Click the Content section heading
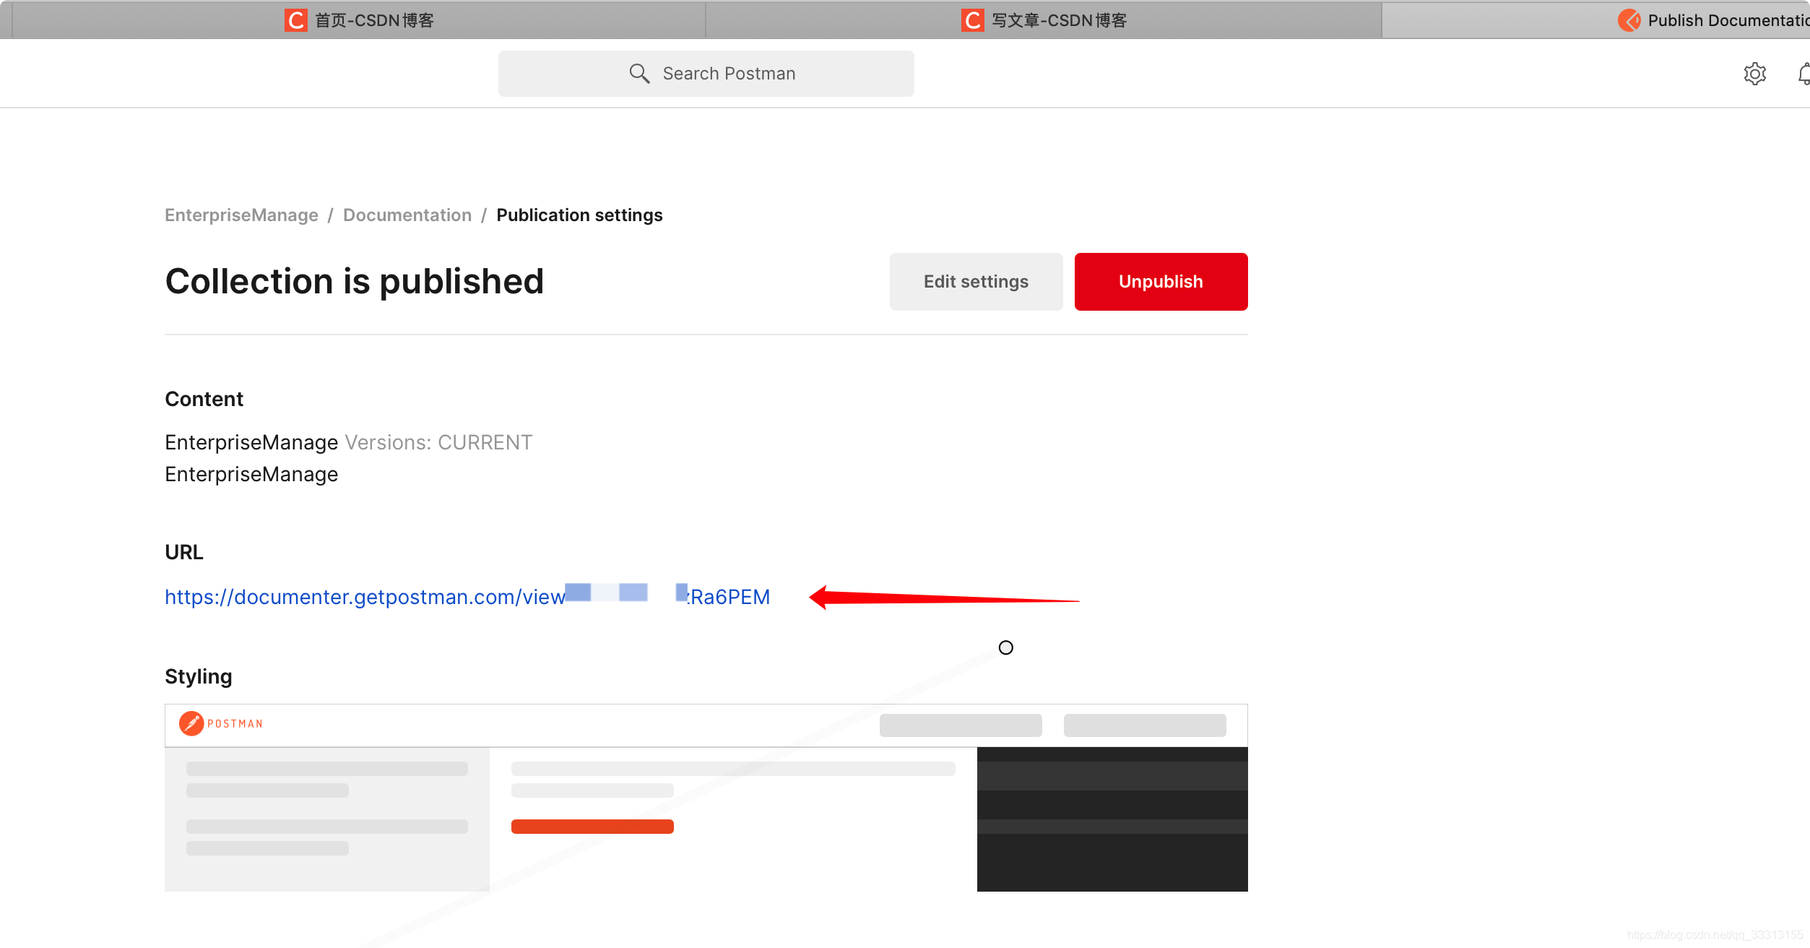Screen dimensions: 1810x948 click(x=204, y=399)
